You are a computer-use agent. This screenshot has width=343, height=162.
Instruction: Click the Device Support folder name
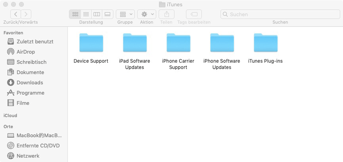[91, 61]
